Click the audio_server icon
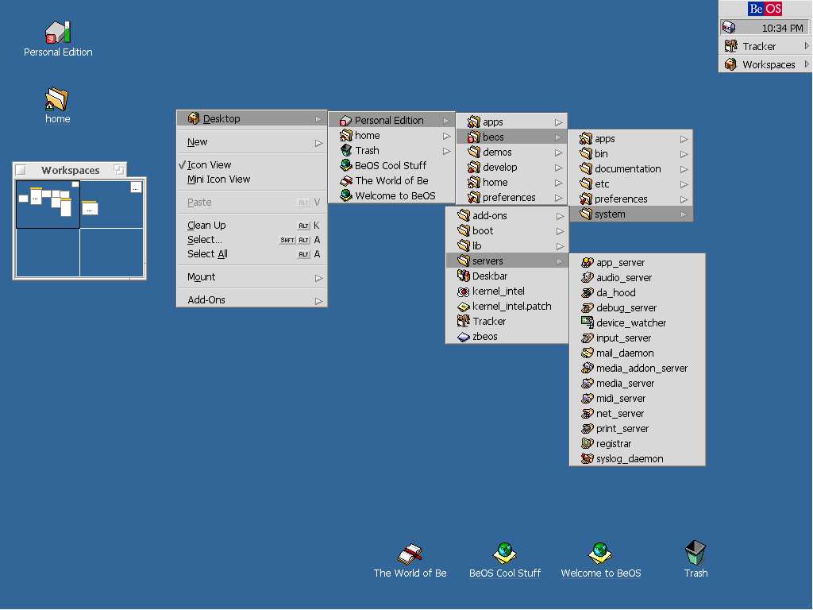 [587, 277]
